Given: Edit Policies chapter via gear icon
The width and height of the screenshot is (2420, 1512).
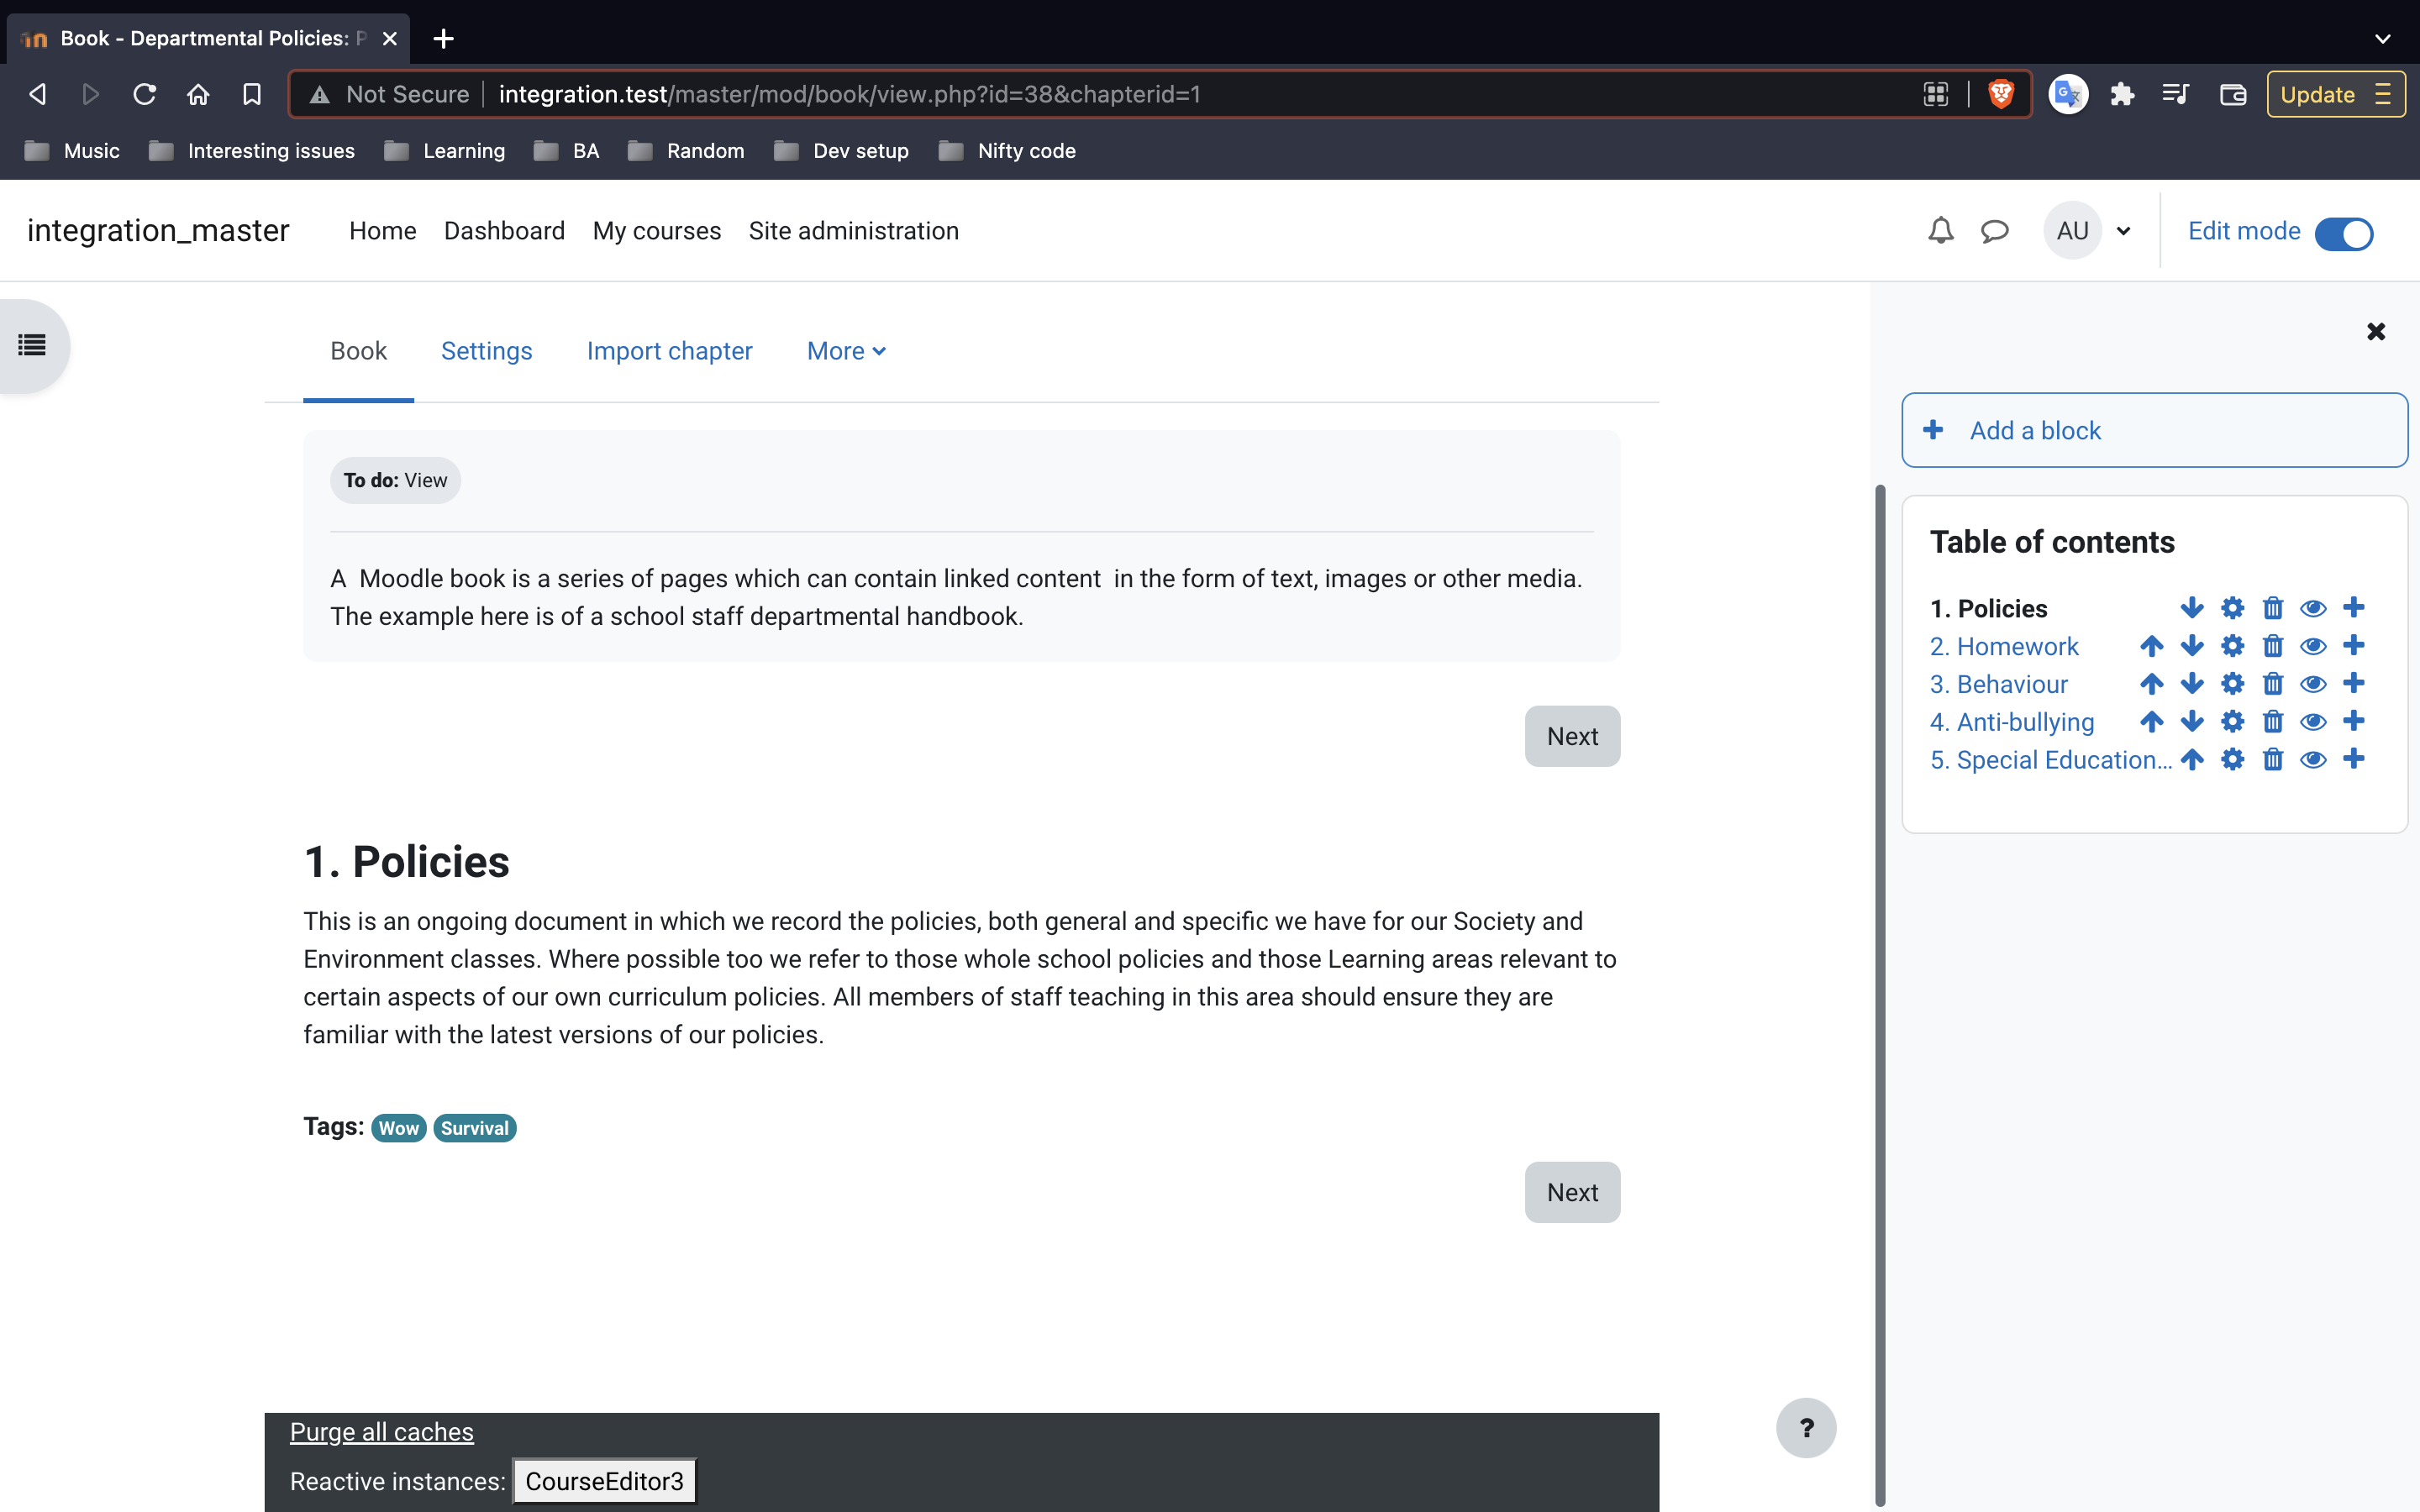Looking at the screenshot, I should point(2232,608).
